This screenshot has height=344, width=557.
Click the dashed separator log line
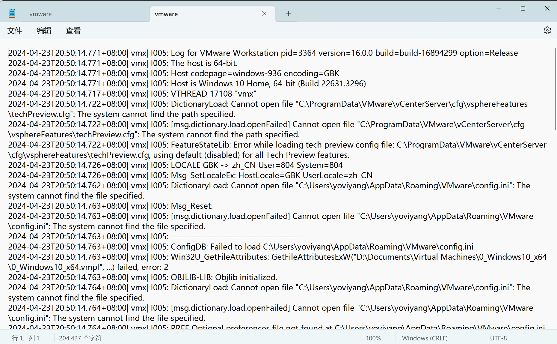(155, 236)
